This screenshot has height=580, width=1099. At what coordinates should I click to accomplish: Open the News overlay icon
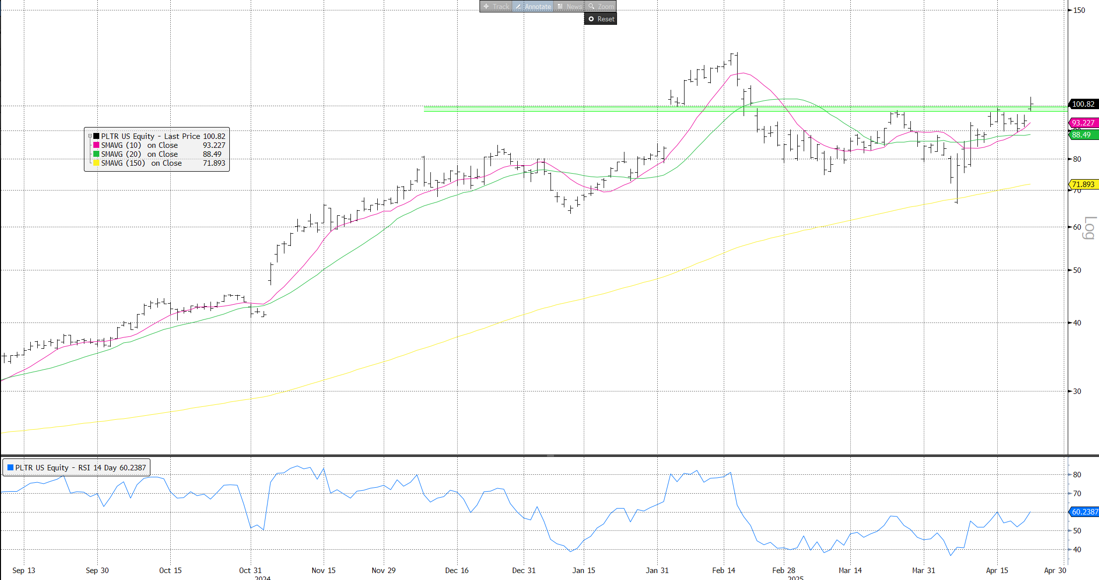coord(560,6)
